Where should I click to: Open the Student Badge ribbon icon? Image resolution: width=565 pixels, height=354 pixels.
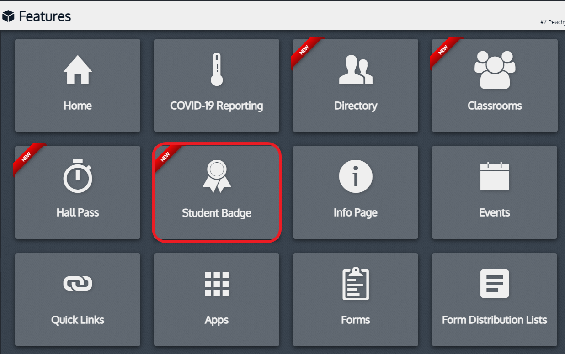click(217, 176)
